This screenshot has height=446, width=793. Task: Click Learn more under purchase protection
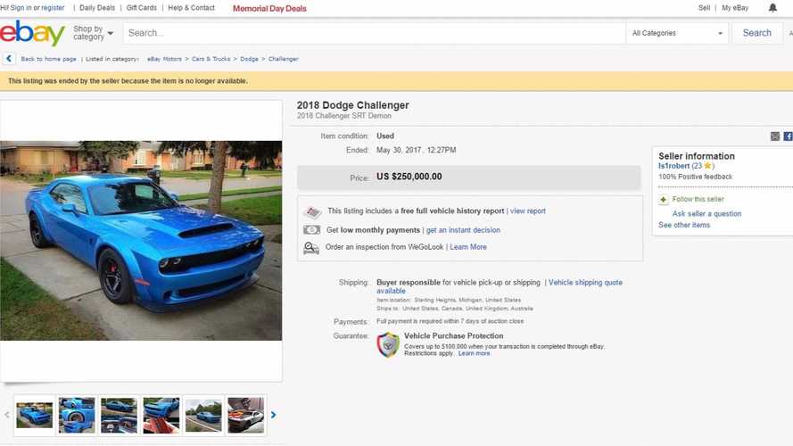[474, 353]
